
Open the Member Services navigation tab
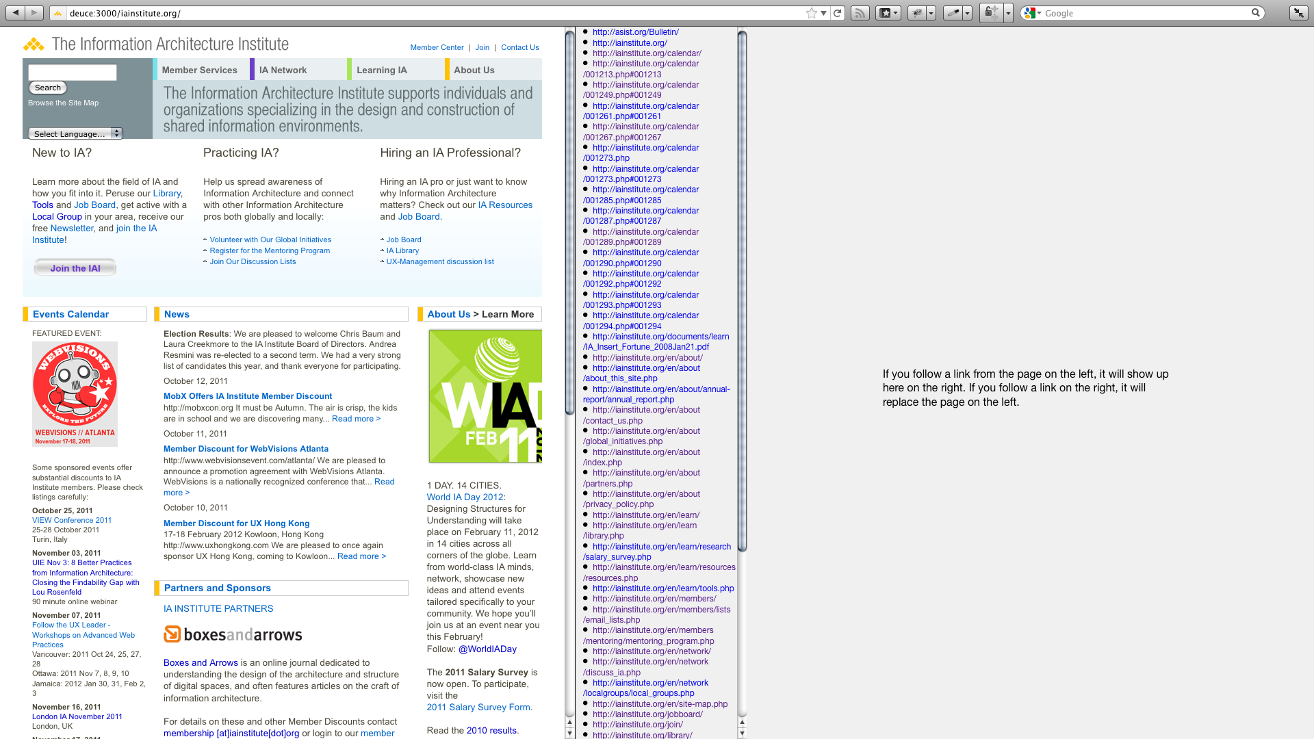(x=199, y=70)
